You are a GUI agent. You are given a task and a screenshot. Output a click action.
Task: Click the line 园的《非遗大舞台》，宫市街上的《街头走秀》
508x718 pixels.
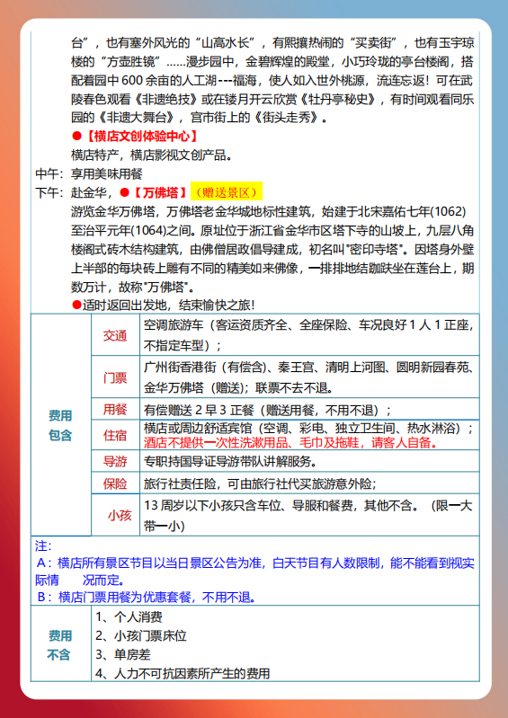200,118
